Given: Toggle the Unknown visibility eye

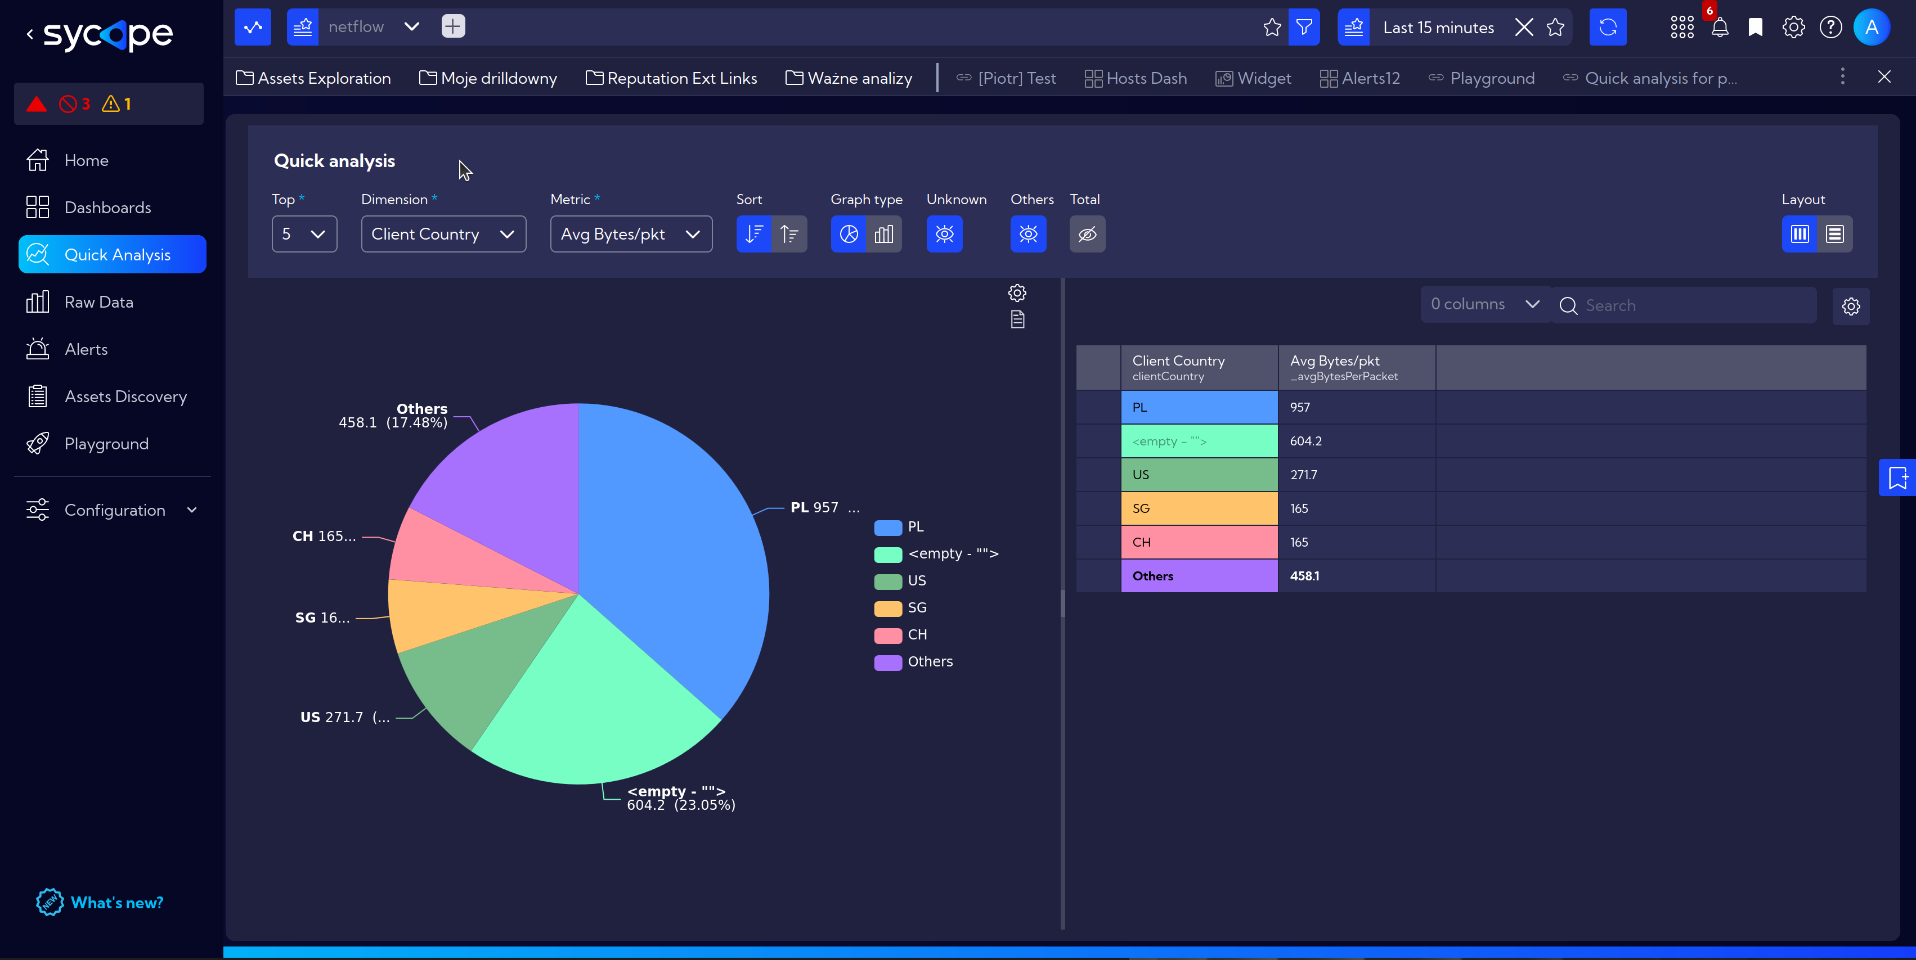Looking at the screenshot, I should 945,235.
